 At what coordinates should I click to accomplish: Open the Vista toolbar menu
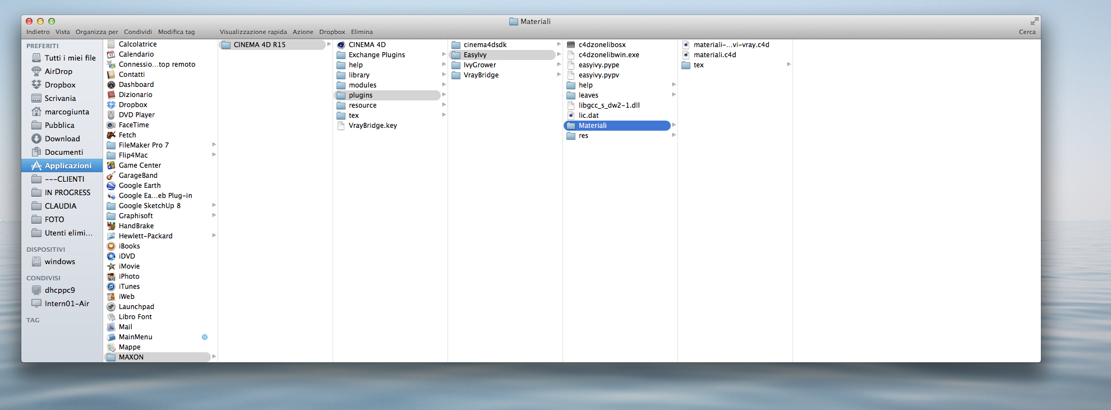pyautogui.click(x=63, y=32)
